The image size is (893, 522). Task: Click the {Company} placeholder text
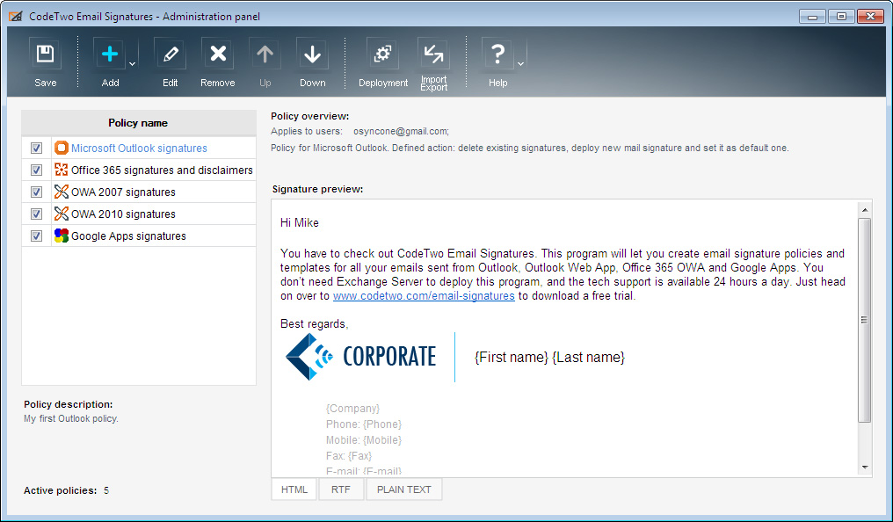coord(352,408)
